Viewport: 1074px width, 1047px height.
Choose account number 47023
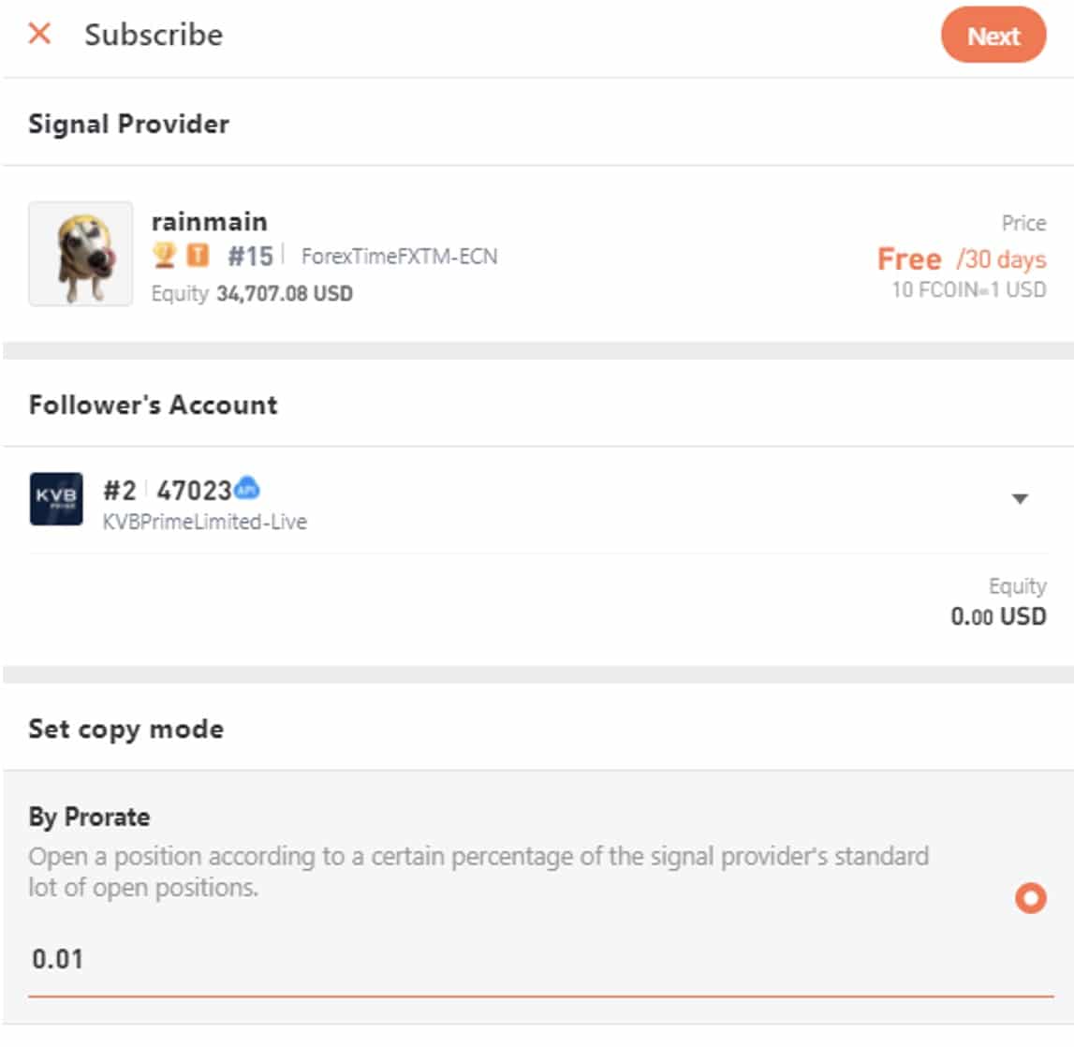194,490
